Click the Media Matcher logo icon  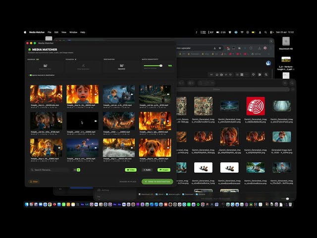30,50
